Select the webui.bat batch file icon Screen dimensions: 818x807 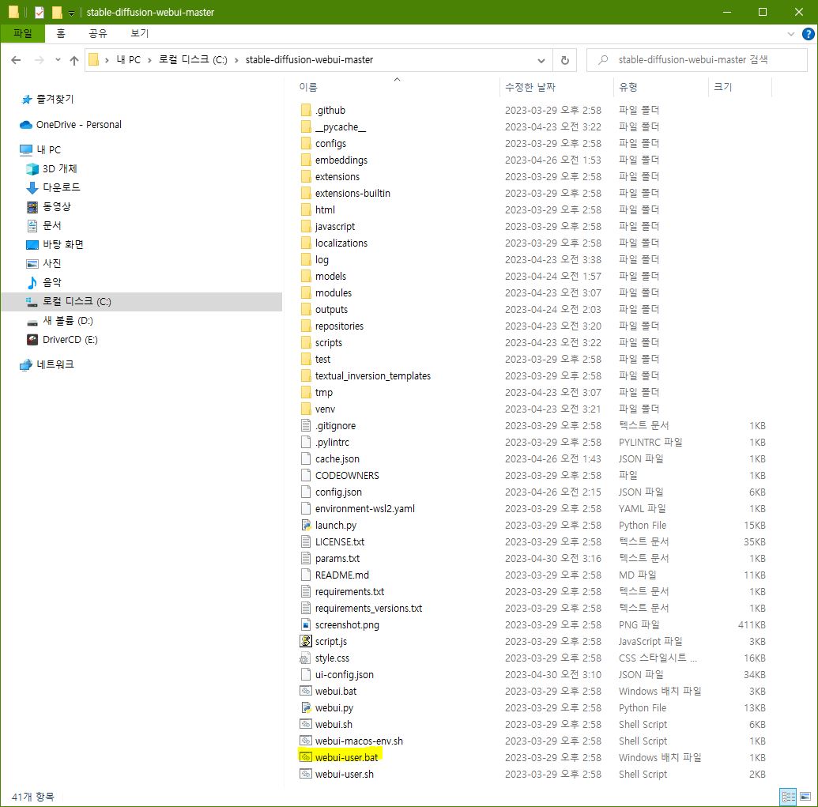coord(306,691)
